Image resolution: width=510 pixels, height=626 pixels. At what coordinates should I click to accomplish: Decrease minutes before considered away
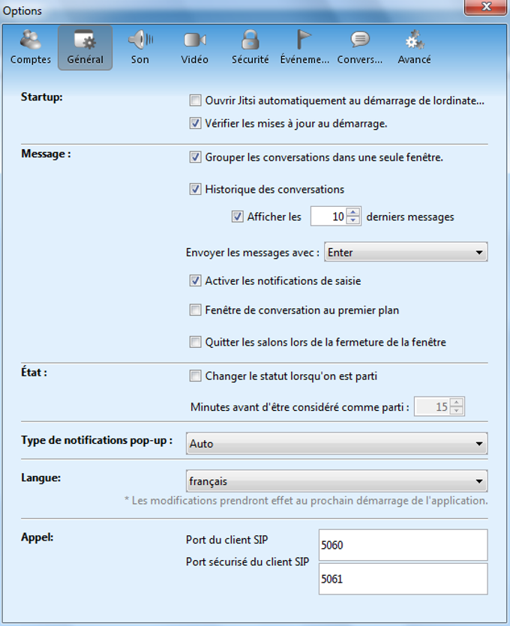pyautogui.click(x=457, y=411)
